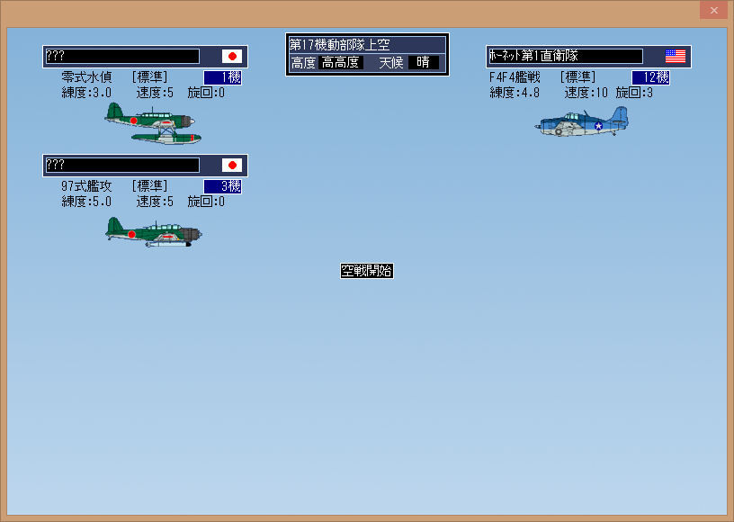Click the Japanese flag beside 97式艦攻
The width and height of the screenshot is (734, 522).
coord(232,166)
